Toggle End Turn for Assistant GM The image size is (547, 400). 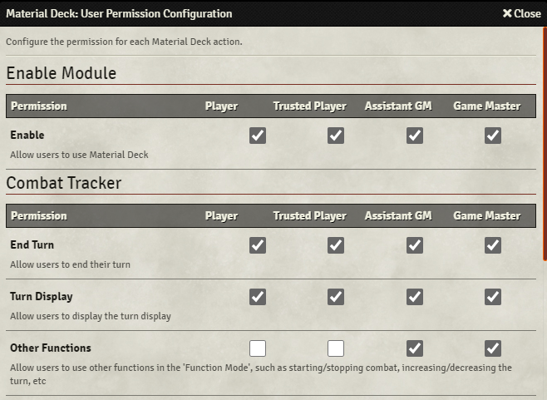(415, 245)
